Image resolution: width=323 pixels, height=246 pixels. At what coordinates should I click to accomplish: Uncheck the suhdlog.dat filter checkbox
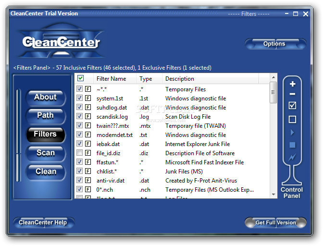coord(79,107)
